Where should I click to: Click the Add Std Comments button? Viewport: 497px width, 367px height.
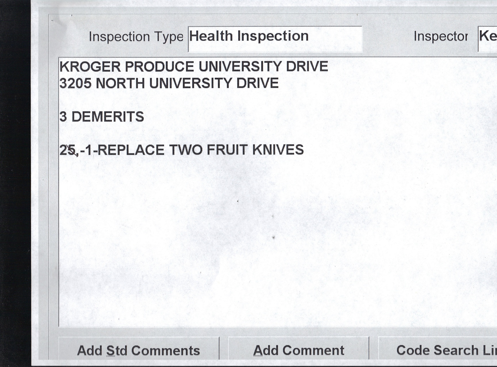tap(139, 350)
